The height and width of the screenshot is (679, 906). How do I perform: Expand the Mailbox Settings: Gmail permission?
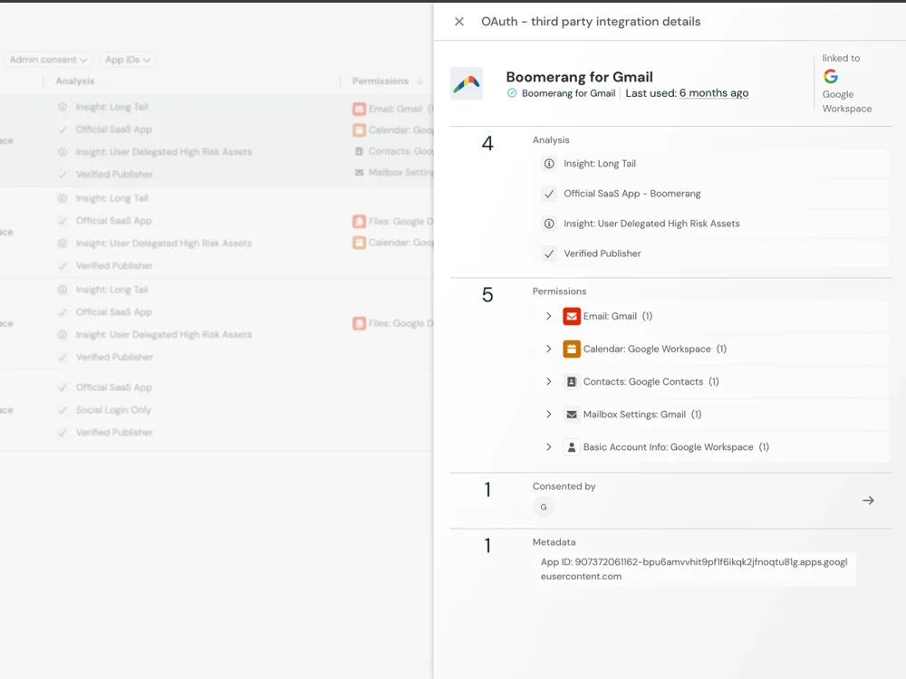(x=549, y=415)
